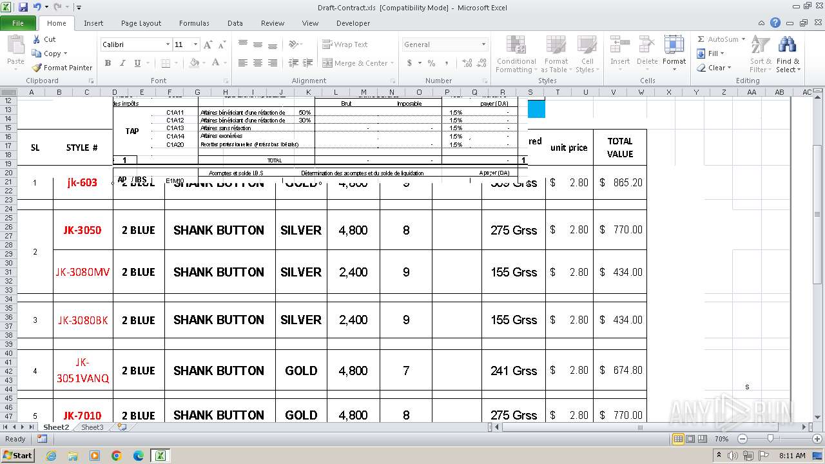This screenshot has width=825, height=464.
Task: Switch to the Data tab
Action: [235, 23]
